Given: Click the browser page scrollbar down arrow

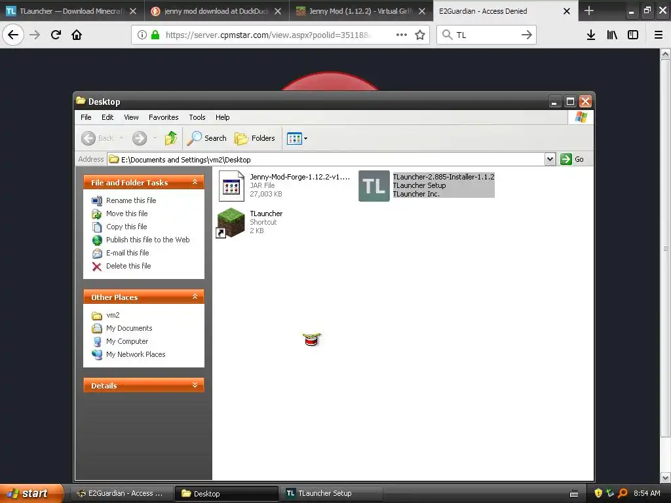Looking at the screenshot, I should click(666, 477).
